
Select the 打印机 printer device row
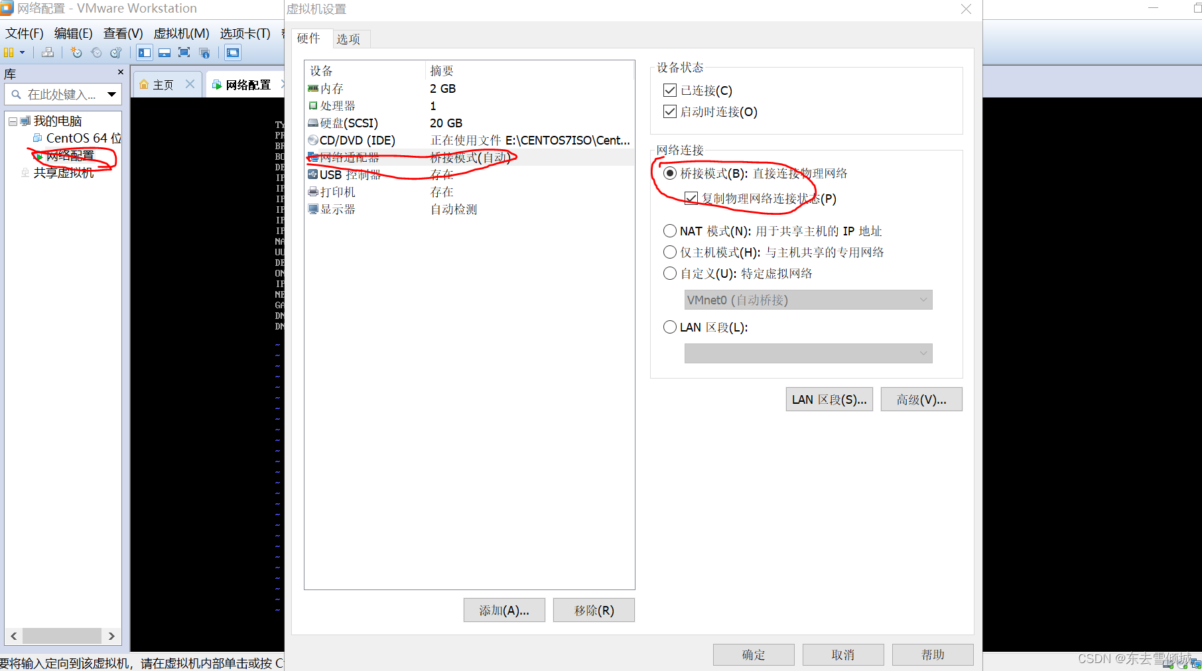pyautogui.click(x=469, y=192)
